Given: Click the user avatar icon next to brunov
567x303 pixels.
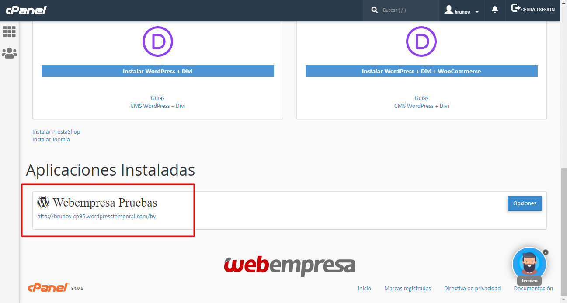Looking at the screenshot, I should [x=449, y=10].
